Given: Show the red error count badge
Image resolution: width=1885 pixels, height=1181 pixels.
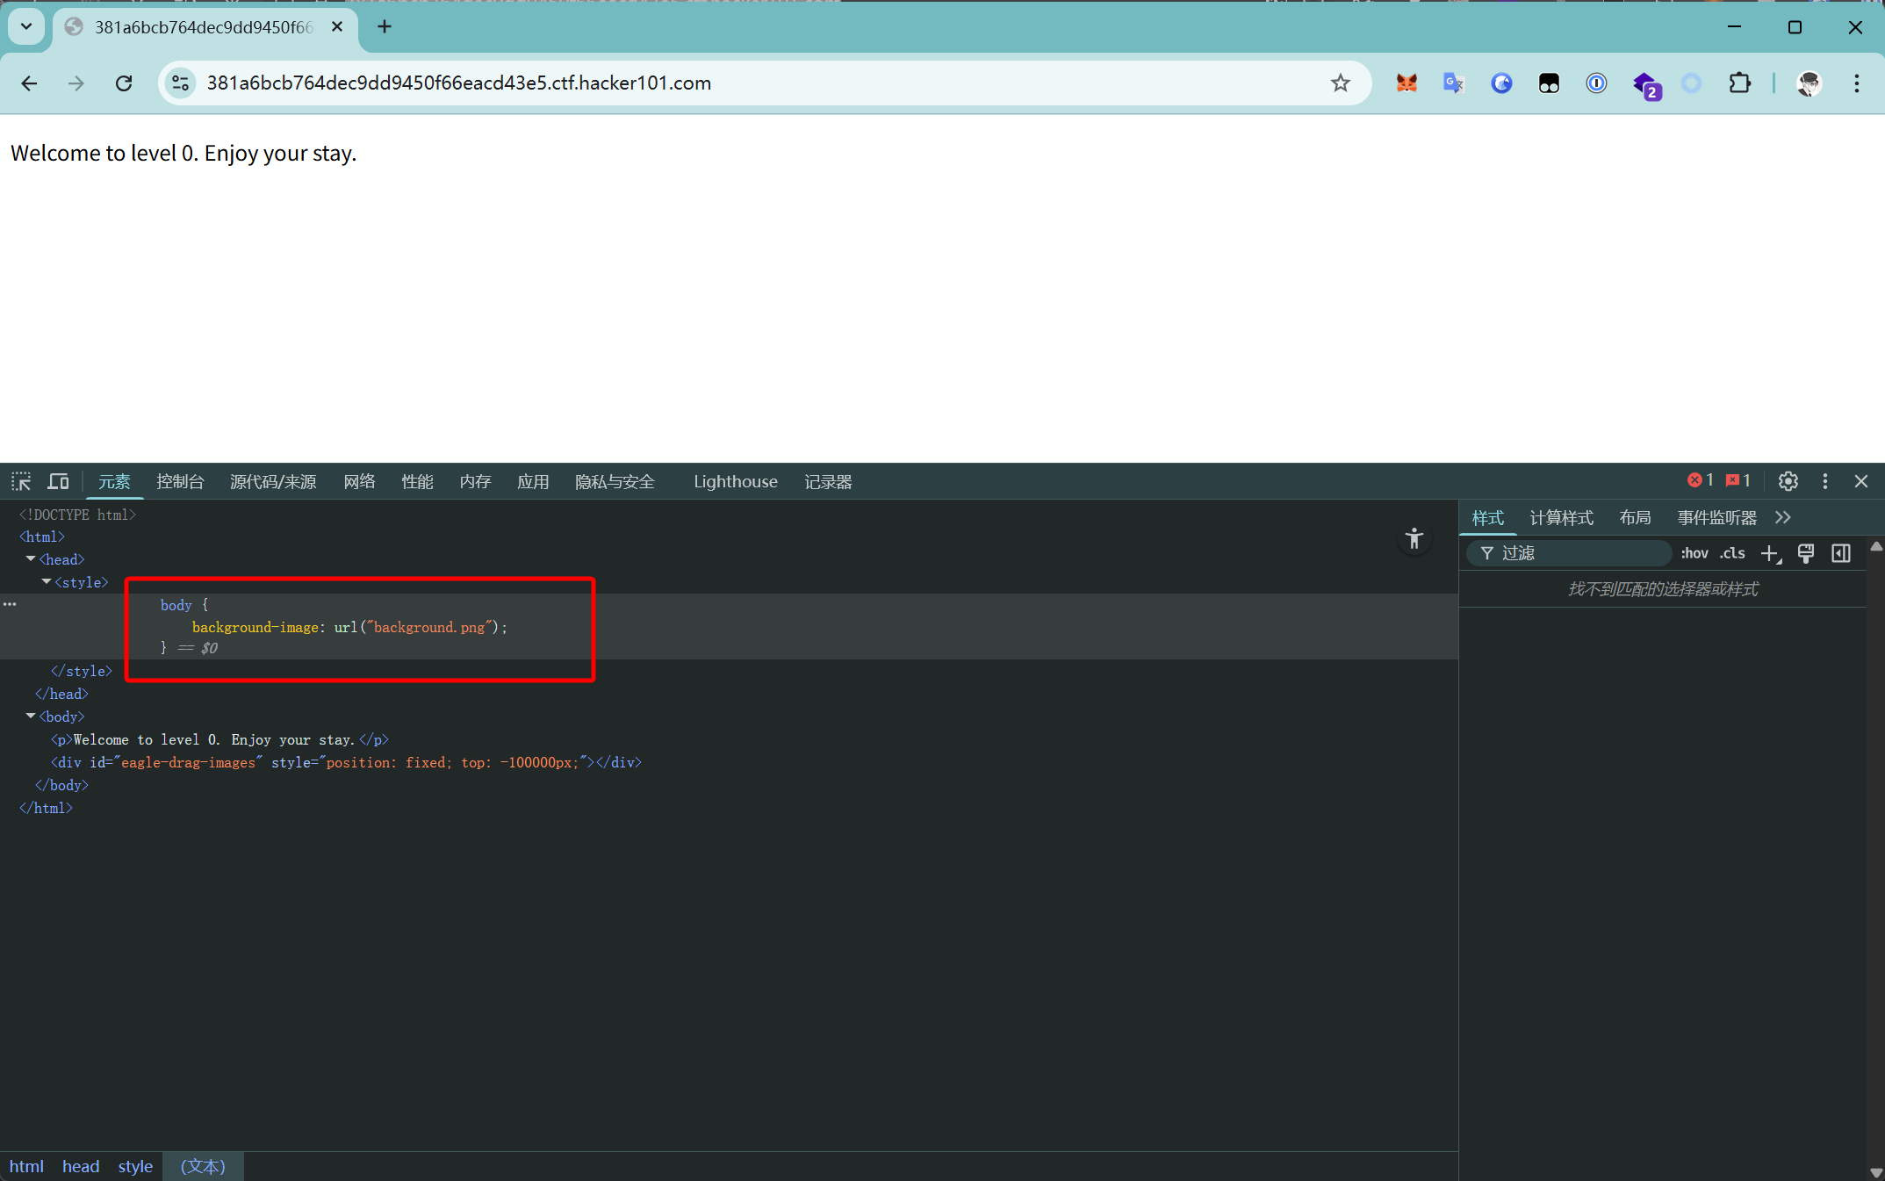Looking at the screenshot, I should point(1700,480).
